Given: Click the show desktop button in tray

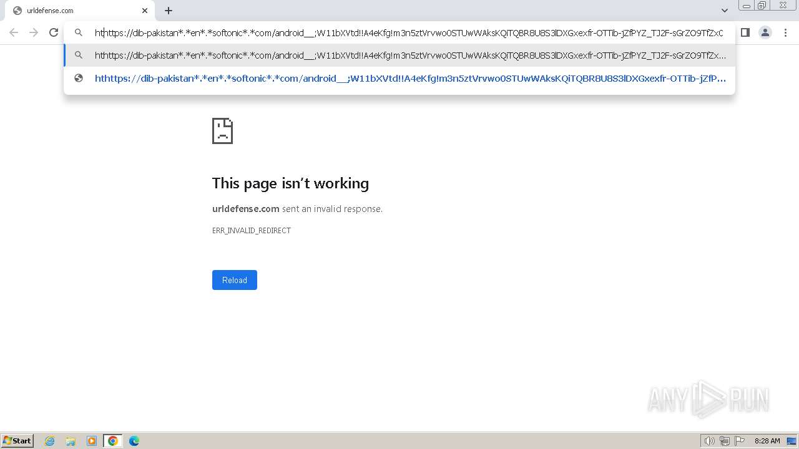Looking at the screenshot, I should pos(792,441).
